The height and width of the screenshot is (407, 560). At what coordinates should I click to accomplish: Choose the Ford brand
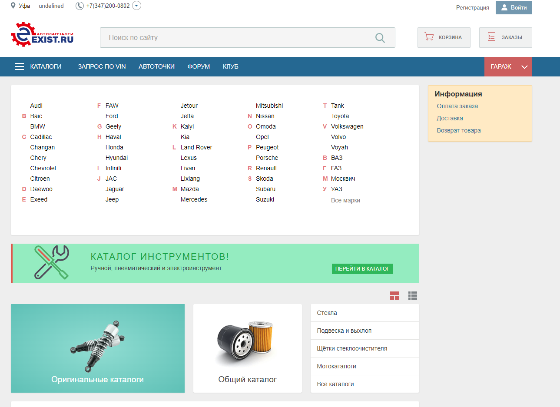[112, 116]
